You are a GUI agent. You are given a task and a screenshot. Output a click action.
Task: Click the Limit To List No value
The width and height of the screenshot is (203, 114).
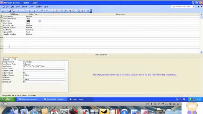click(x=44, y=82)
